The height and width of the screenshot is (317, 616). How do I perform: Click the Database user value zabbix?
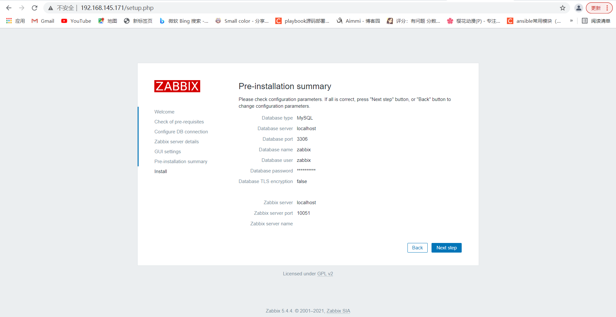click(304, 160)
